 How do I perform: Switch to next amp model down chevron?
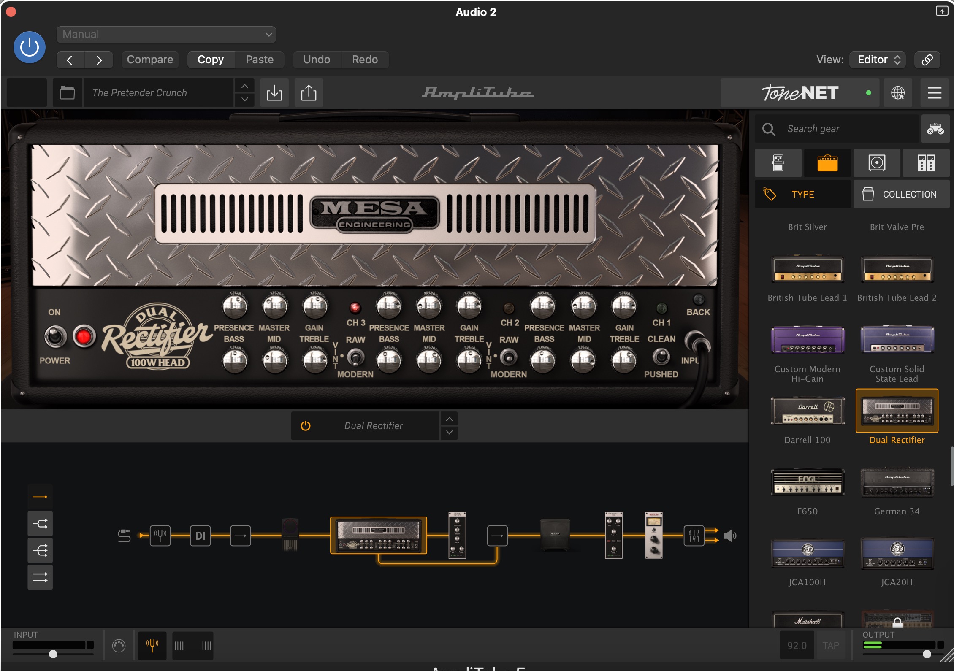click(x=450, y=433)
